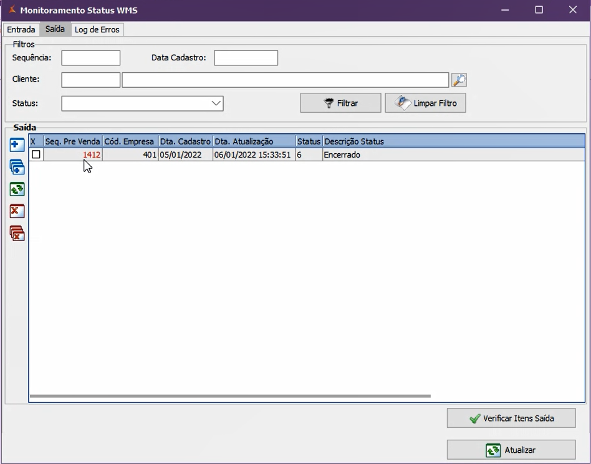The image size is (591, 464).
Task: Click the green refresh icon in sidebar
Action: [x=17, y=189]
